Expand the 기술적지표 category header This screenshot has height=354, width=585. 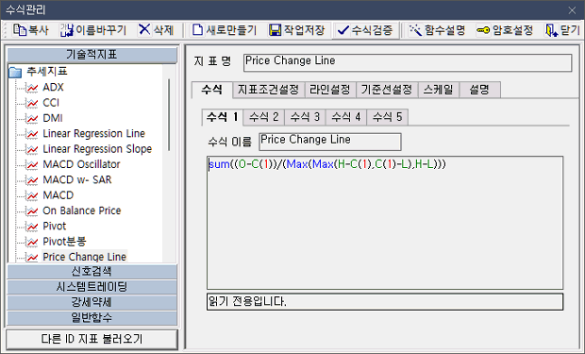tap(92, 55)
